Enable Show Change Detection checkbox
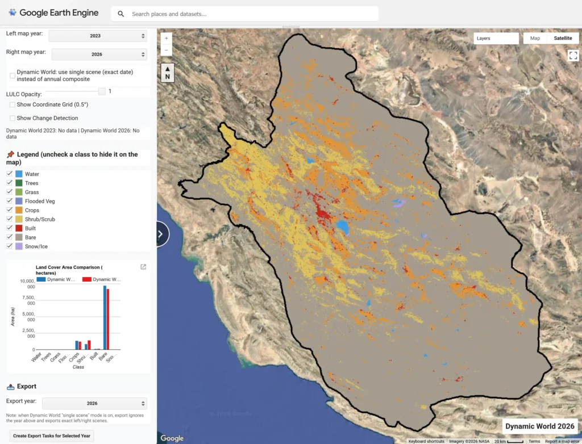582x444 pixels. [x=13, y=118]
